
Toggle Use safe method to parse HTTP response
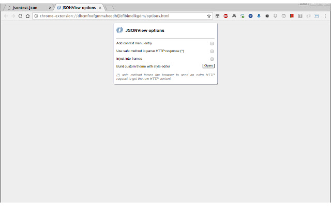tap(212, 51)
